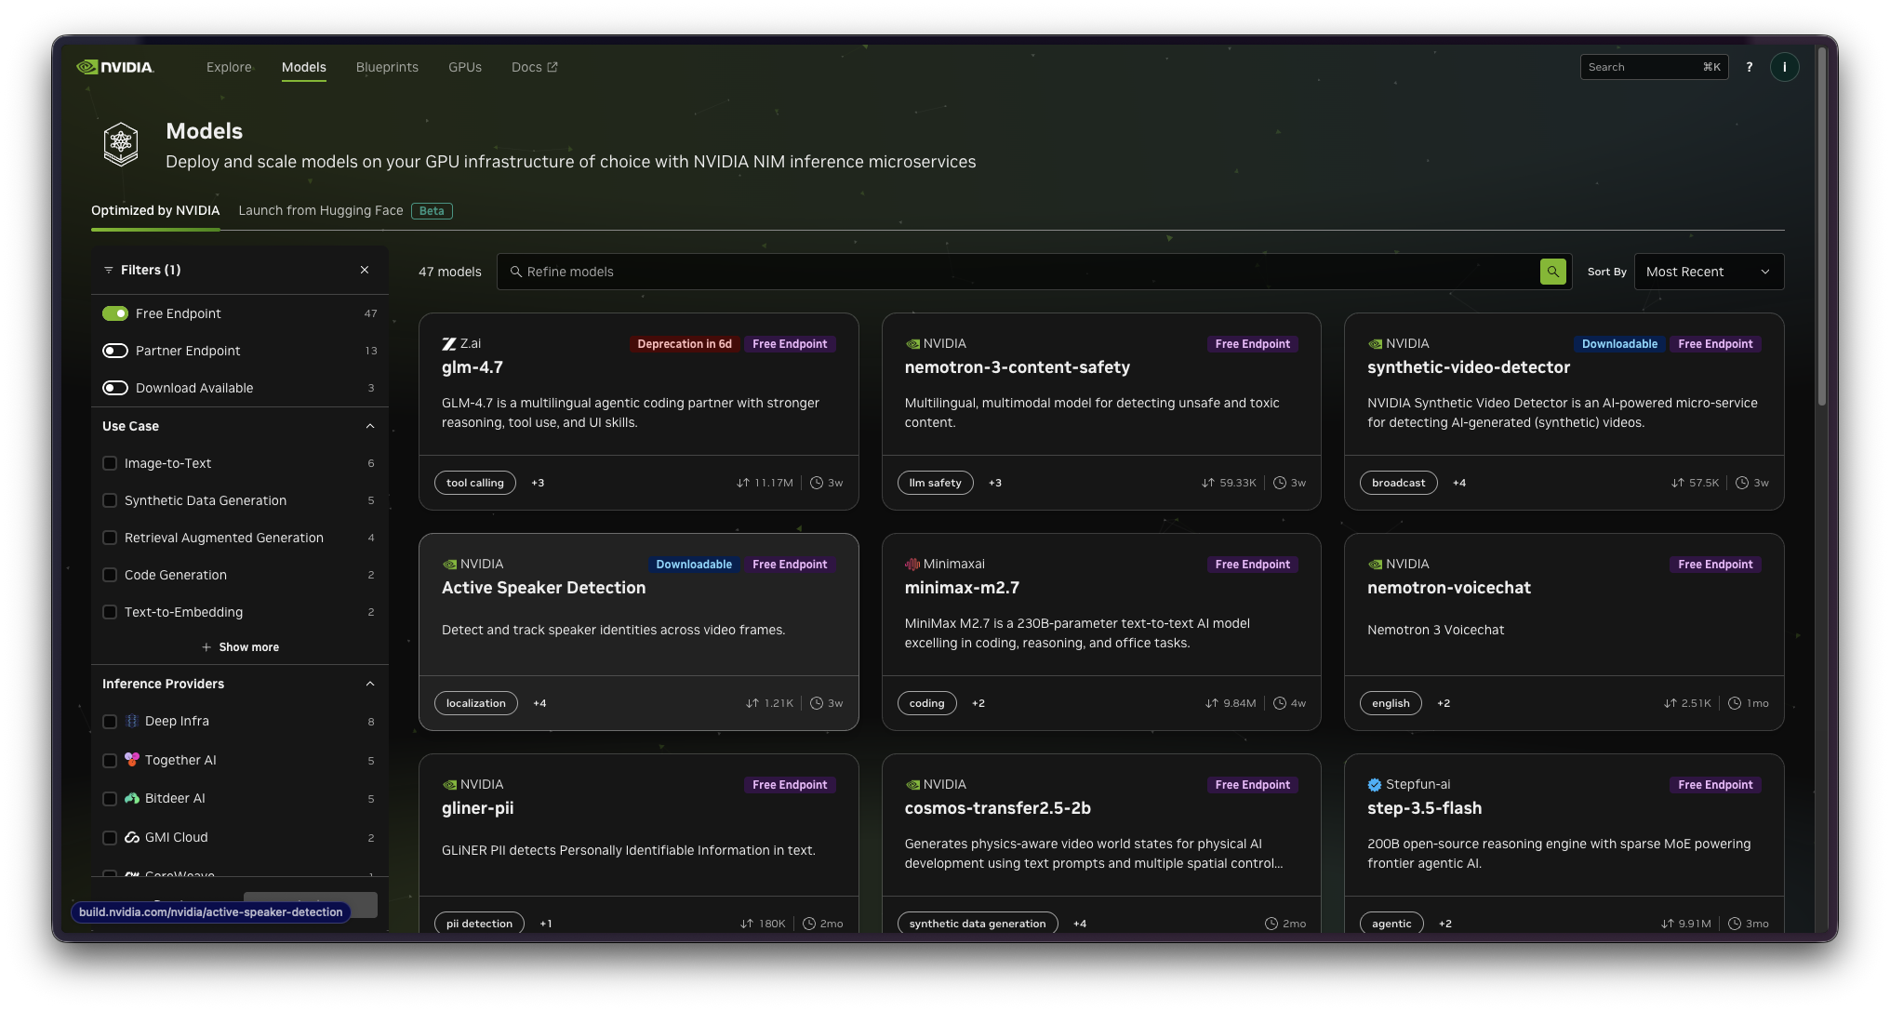Expand +3 tags on nemotron-3-content-safety card
1890x1011 pixels.
click(x=995, y=483)
